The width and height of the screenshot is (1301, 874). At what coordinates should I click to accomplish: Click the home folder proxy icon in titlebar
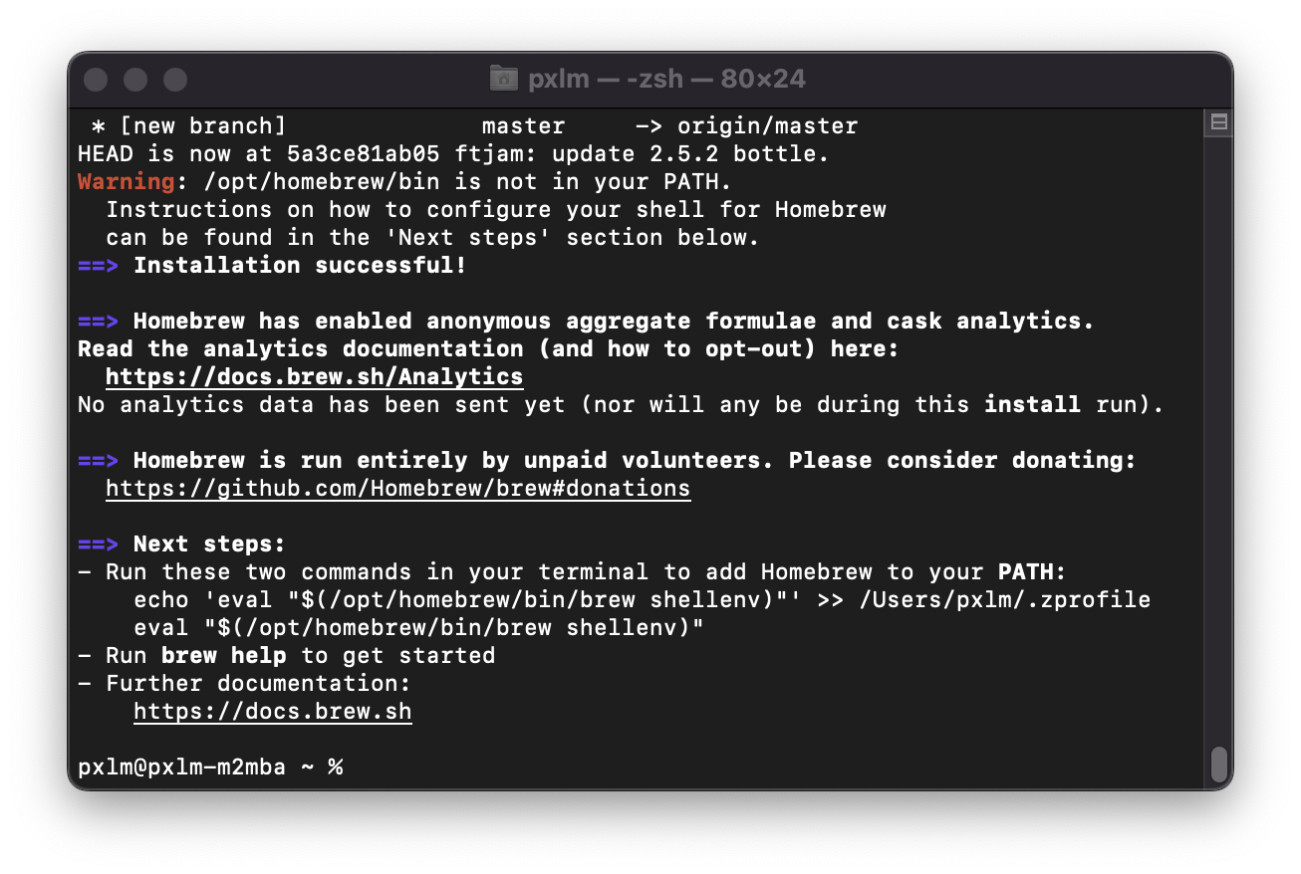(x=503, y=78)
